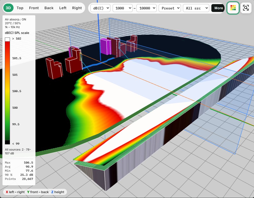Switch to the Back view
The height and width of the screenshot is (198, 254).
coord(49,8)
